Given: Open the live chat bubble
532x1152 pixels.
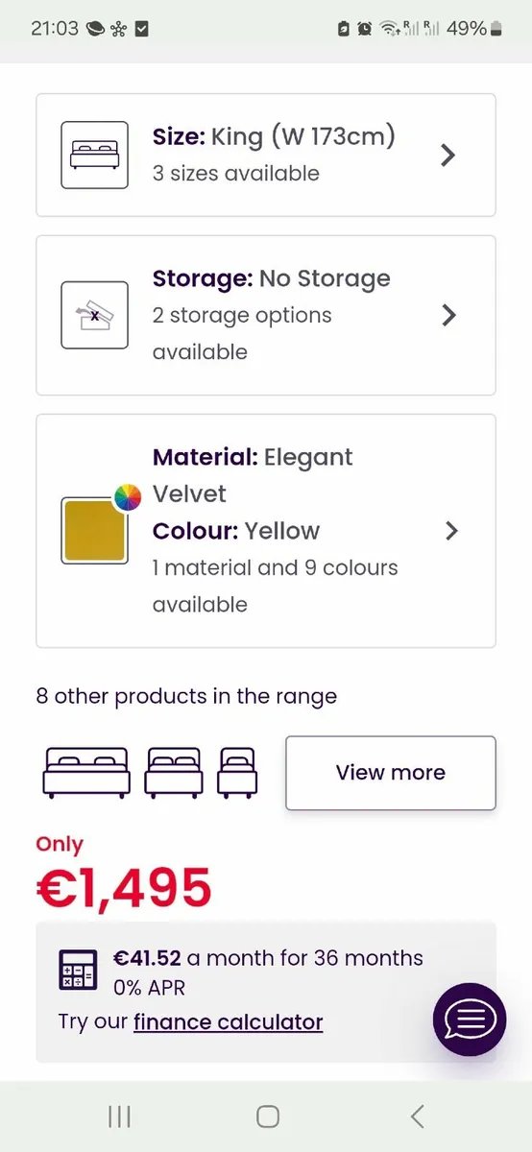Looking at the screenshot, I should click(470, 1020).
